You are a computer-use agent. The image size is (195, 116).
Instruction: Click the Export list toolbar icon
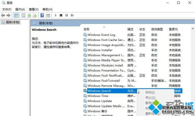(x=35, y=15)
